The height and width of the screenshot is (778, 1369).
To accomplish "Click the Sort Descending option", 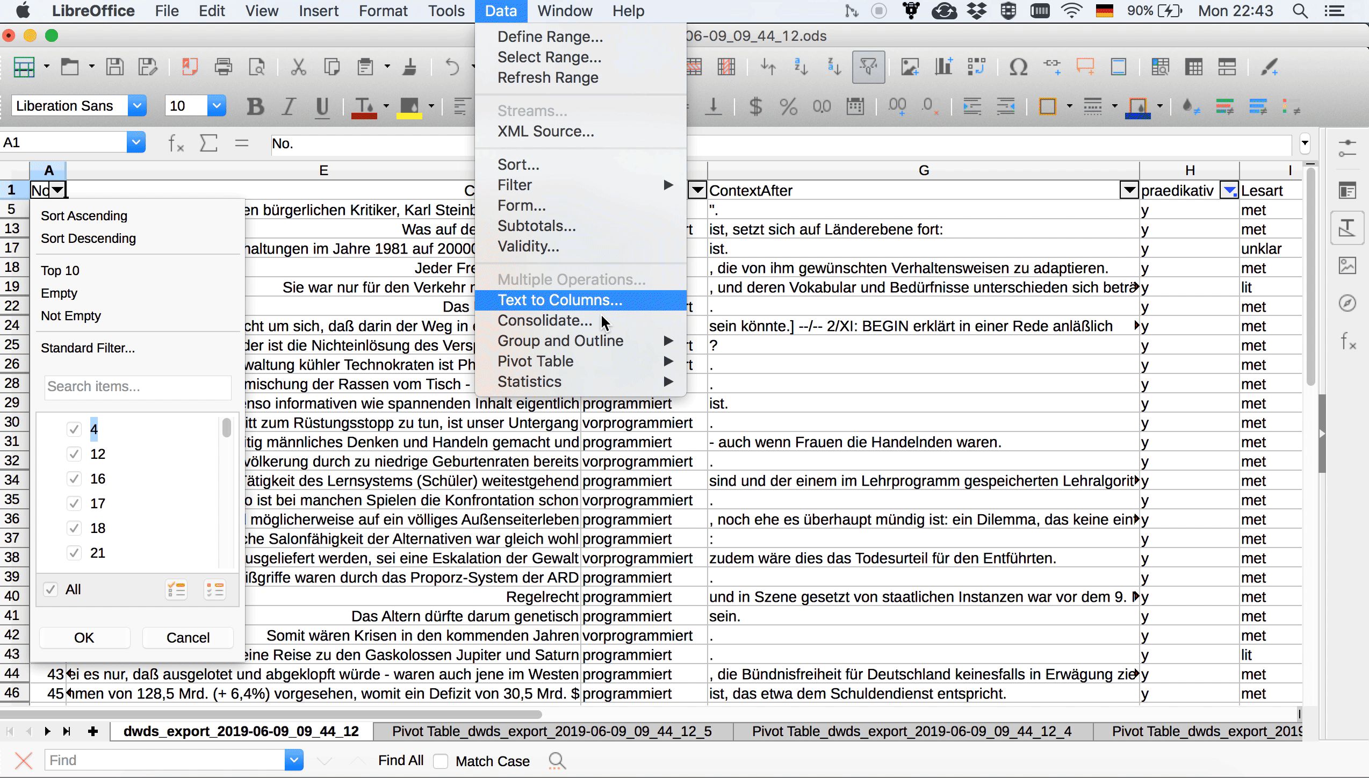I will 88,238.
